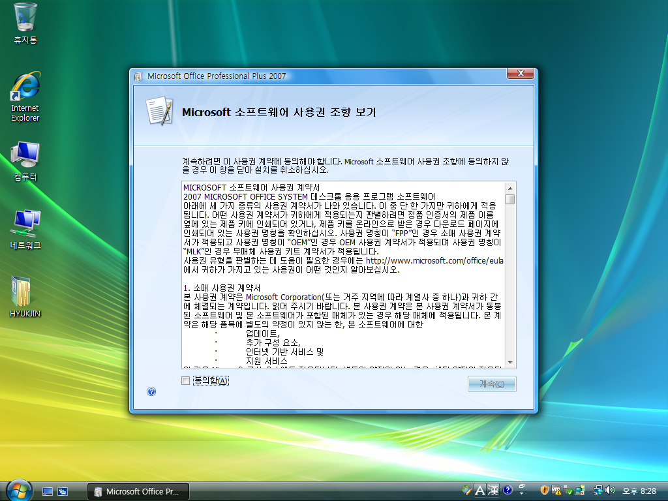Click the Windows Sidebar tray icon
Viewport: 668px width, 501px height.
(x=580, y=491)
